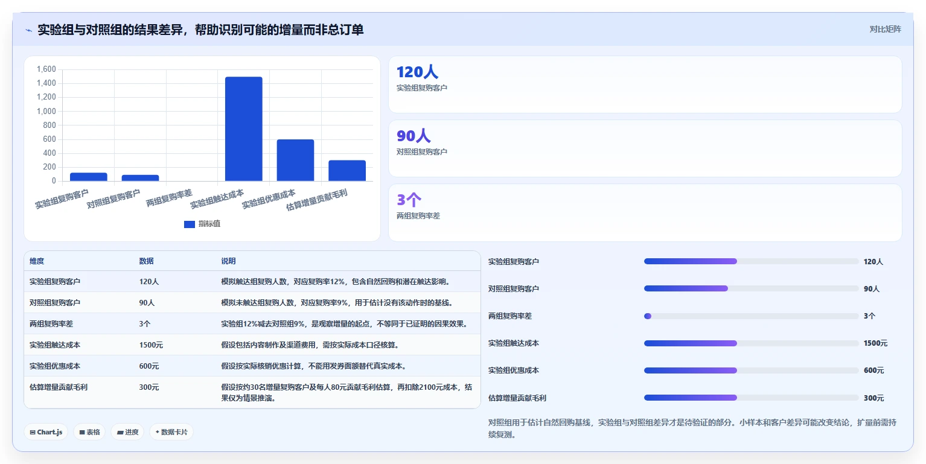Click the 表格 tag chip

point(89,432)
